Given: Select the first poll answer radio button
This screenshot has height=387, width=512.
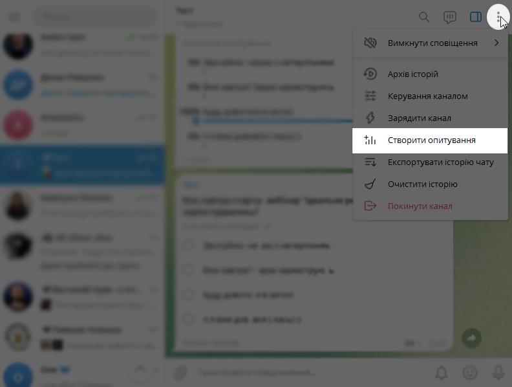Looking at the screenshot, I should (x=188, y=245).
